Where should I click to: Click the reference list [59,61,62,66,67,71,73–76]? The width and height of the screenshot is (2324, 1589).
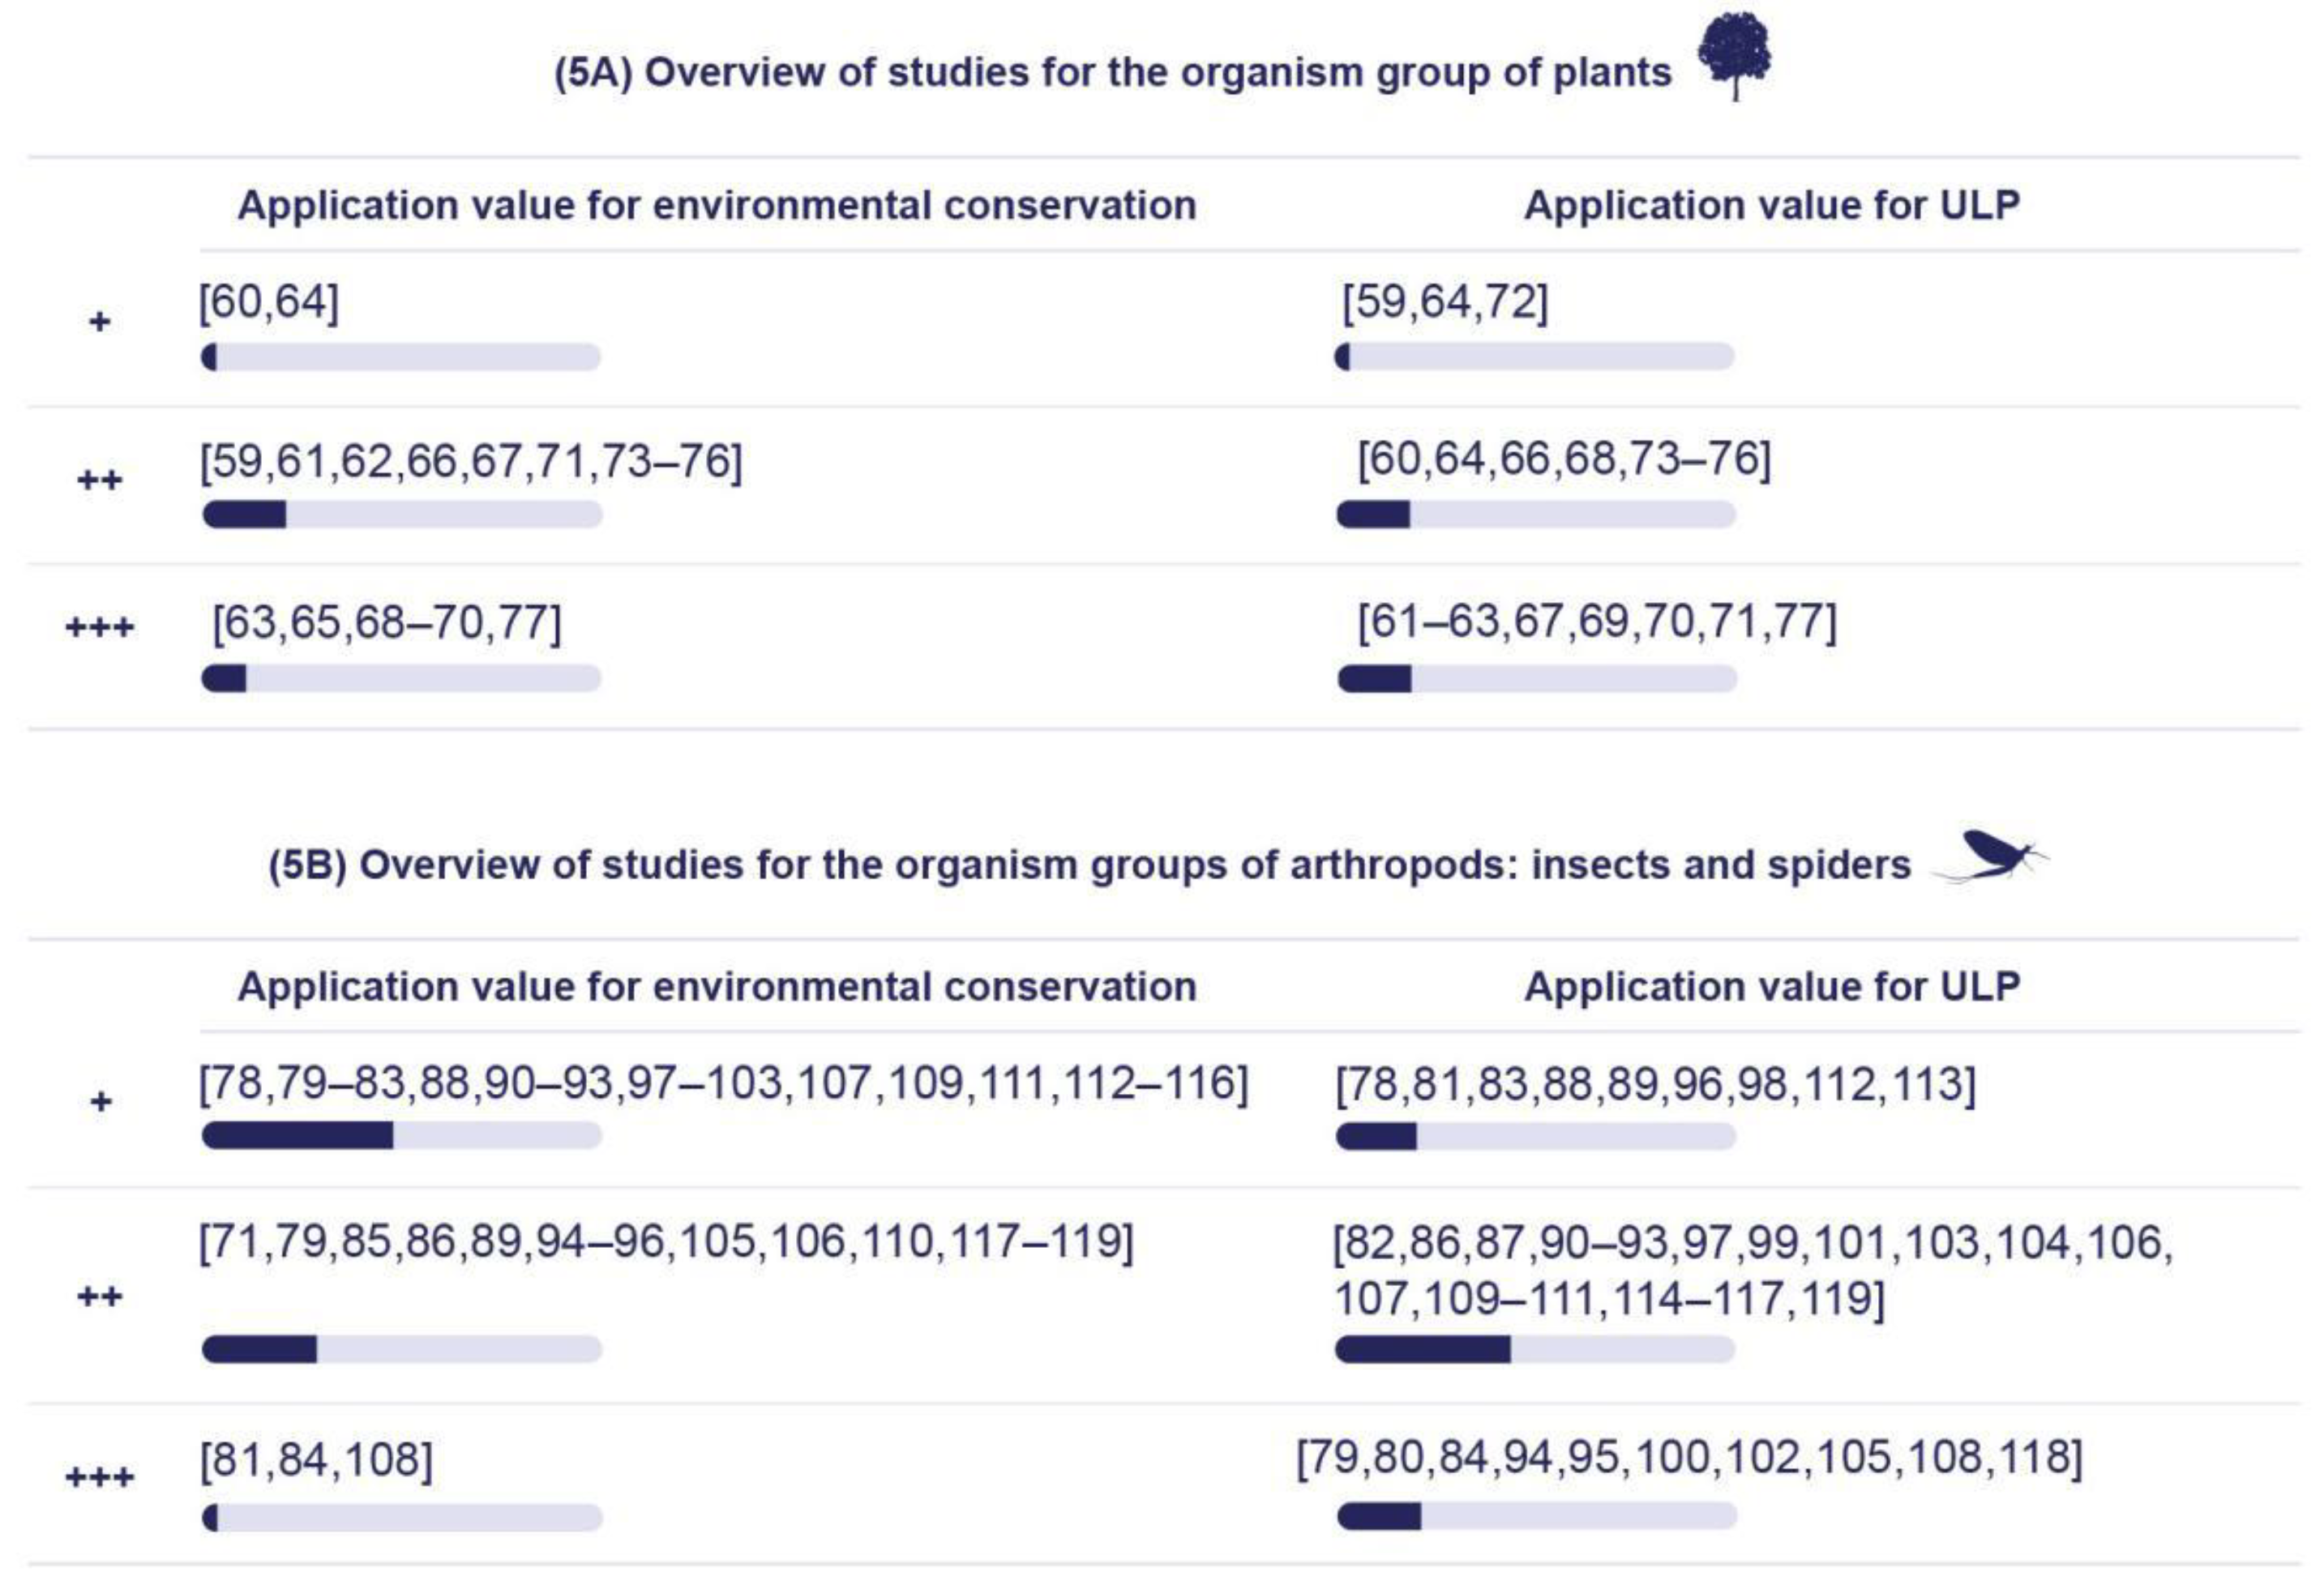(471, 462)
